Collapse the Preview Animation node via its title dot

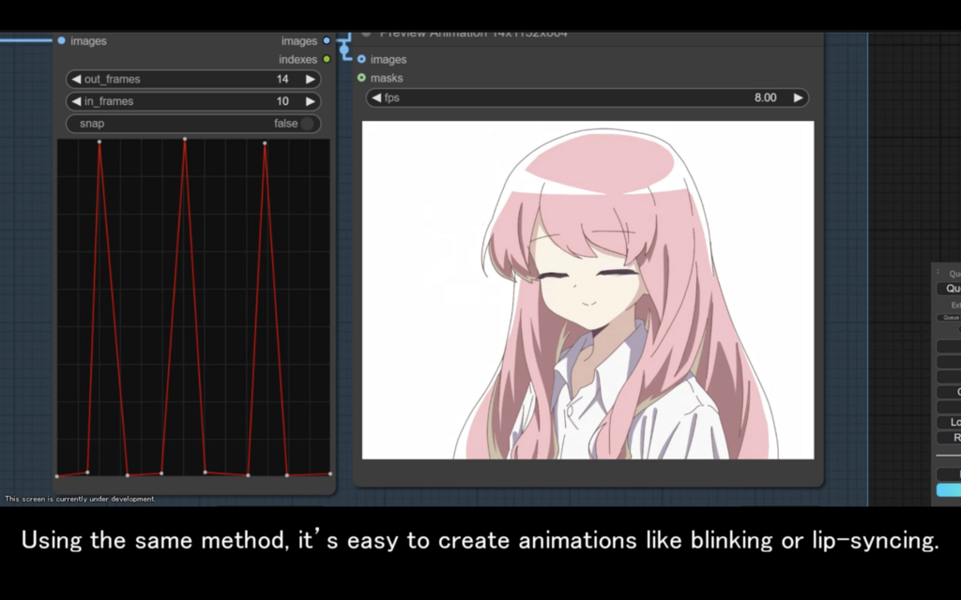(x=366, y=35)
